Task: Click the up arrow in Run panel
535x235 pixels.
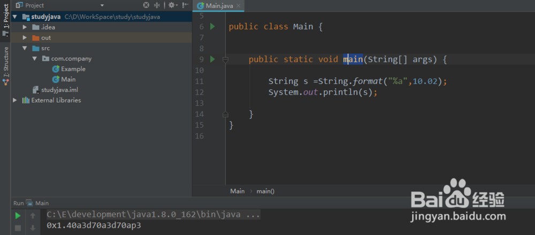Action: pos(33,216)
